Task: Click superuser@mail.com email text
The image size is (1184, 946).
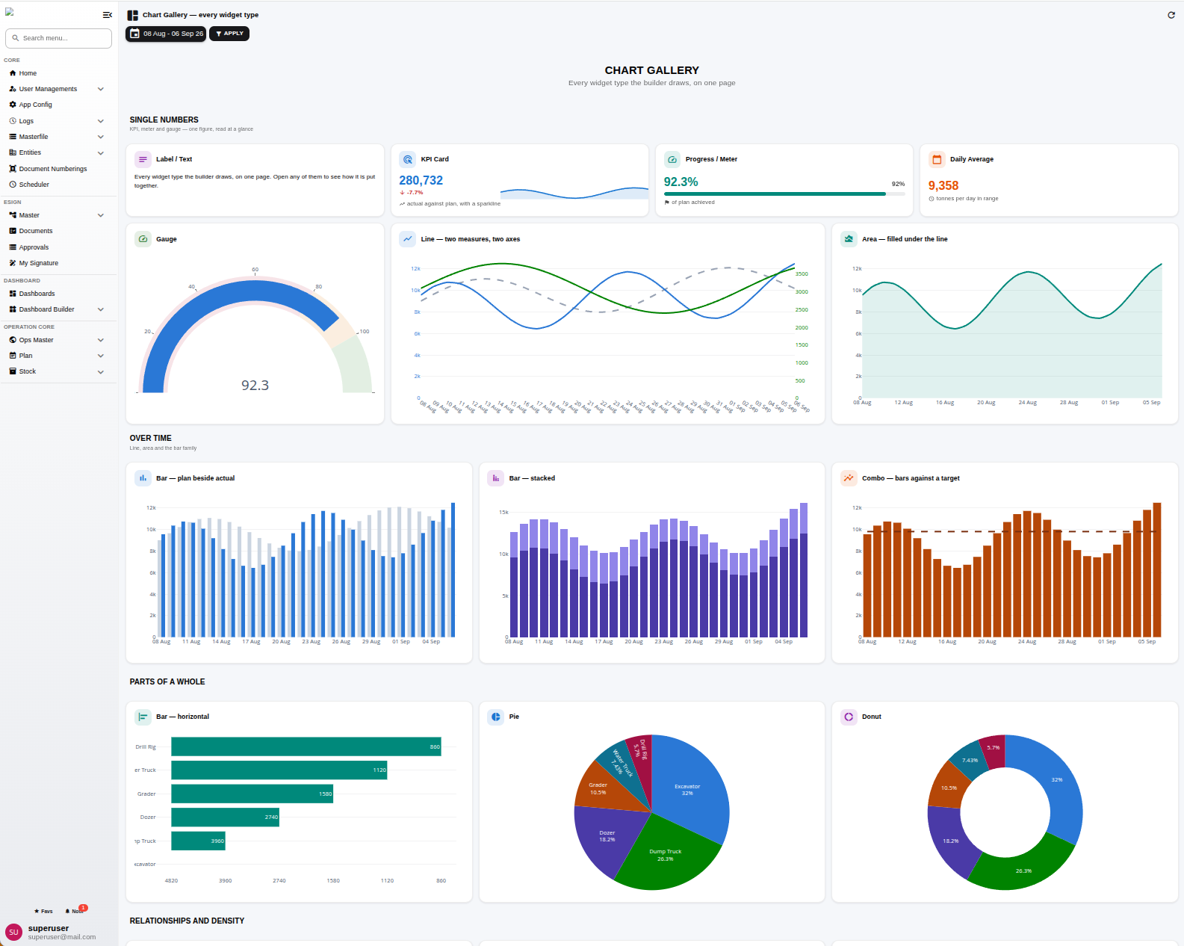Action: point(62,937)
